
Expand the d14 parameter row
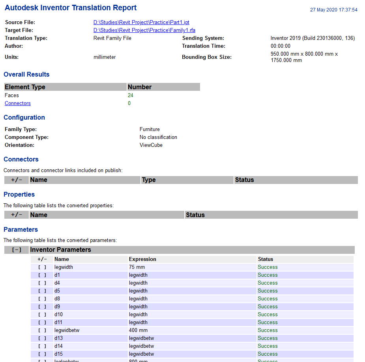(x=41, y=346)
